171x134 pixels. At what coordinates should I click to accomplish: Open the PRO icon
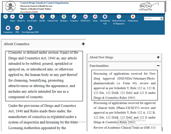[17, 28]
